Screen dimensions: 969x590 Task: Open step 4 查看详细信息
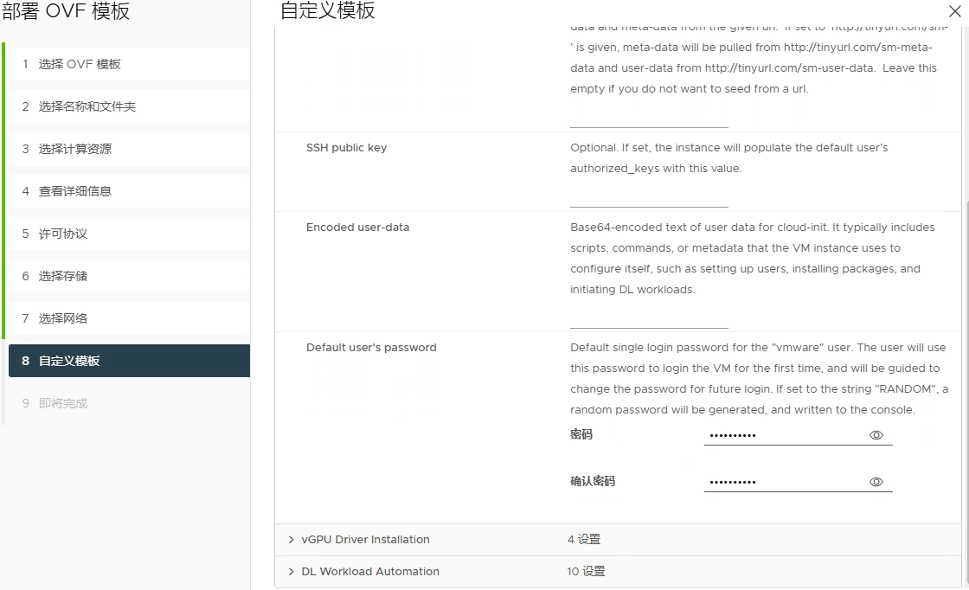74,191
